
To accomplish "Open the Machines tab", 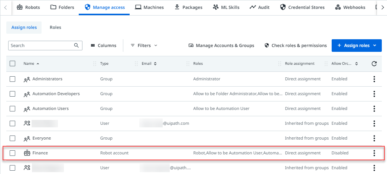I will (x=149, y=7).
